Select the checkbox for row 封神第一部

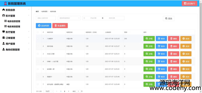pos(38,69)
